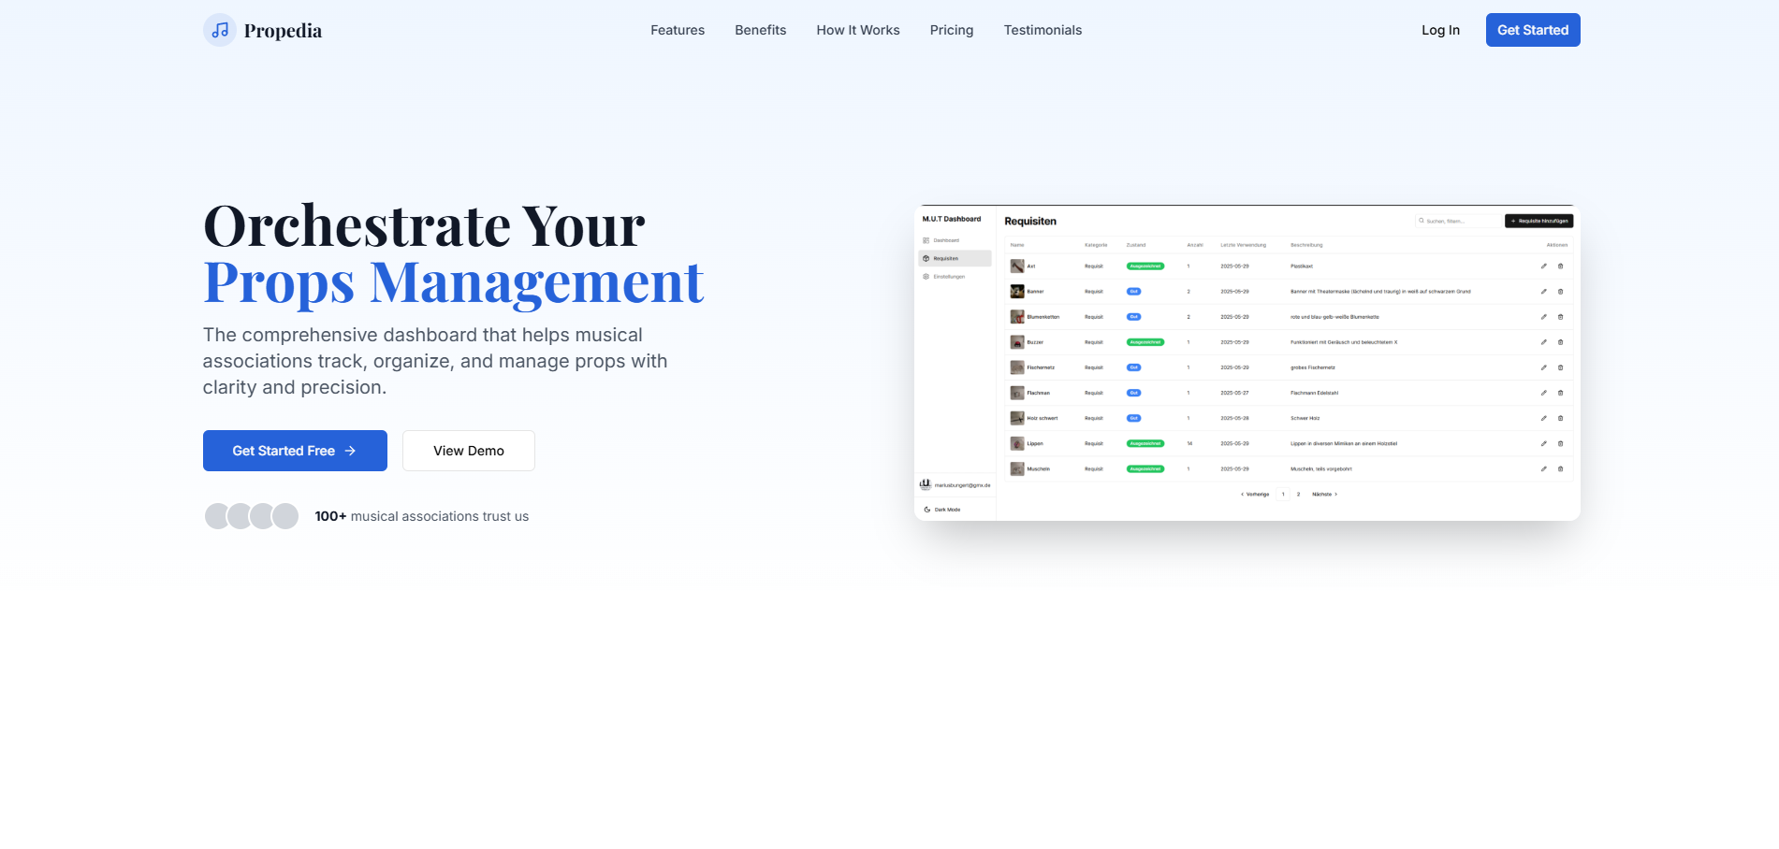This screenshot has width=1779, height=849.
Task: Open the Benefits nav link
Action: click(x=761, y=30)
